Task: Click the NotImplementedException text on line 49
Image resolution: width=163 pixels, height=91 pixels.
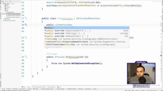Action: (85, 63)
